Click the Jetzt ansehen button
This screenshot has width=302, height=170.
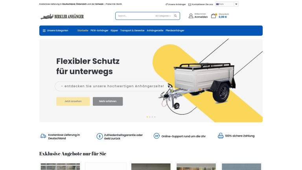click(73, 102)
